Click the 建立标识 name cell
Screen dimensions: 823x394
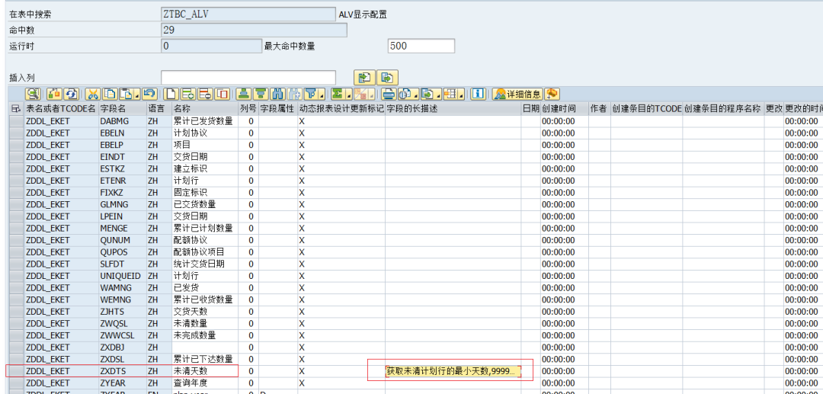coord(205,169)
